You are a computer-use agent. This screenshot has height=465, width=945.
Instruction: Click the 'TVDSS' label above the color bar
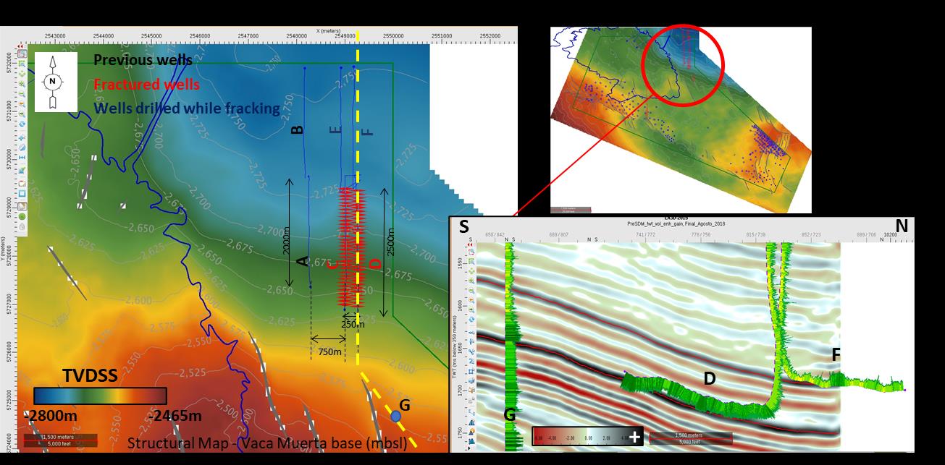(x=90, y=376)
